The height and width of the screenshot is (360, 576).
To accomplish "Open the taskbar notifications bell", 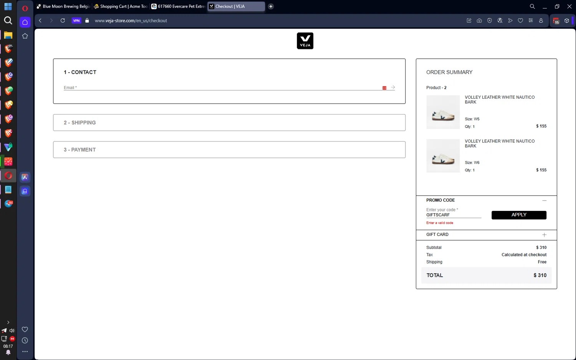I will pyautogui.click(x=8, y=352).
